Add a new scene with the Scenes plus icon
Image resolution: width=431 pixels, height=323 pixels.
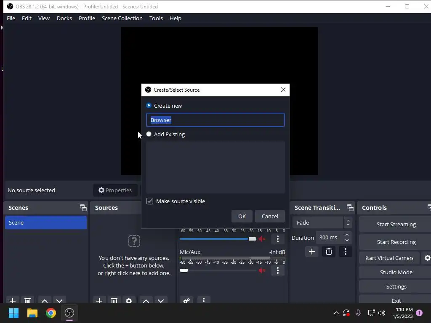click(13, 300)
